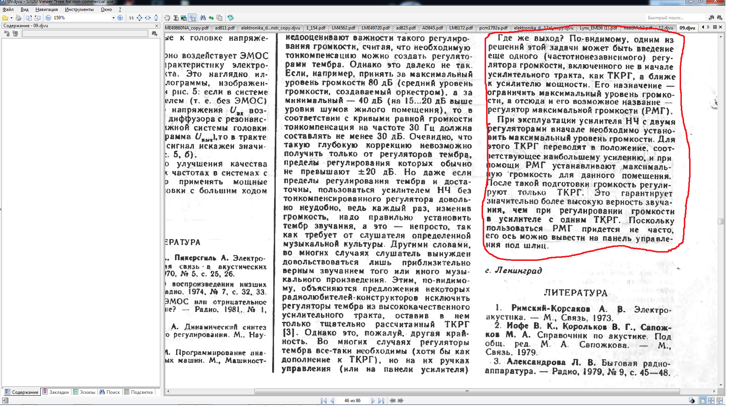
Task: Click contents search binoculars button
Action: coord(154,34)
